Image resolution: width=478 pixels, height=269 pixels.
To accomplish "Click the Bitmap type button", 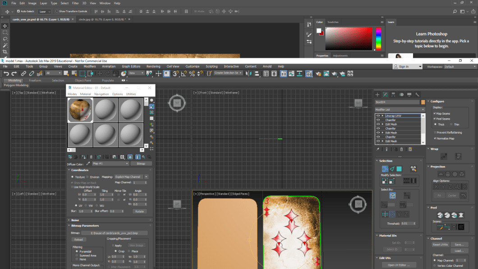I will click(x=141, y=163).
